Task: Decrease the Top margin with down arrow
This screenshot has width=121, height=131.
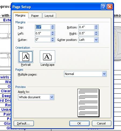Action: click(53, 28)
